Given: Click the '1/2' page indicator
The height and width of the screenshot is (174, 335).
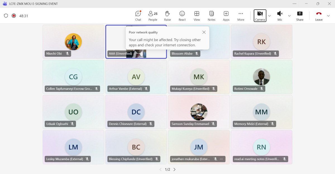Looking at the screenshot, I should tap(167, 169).
